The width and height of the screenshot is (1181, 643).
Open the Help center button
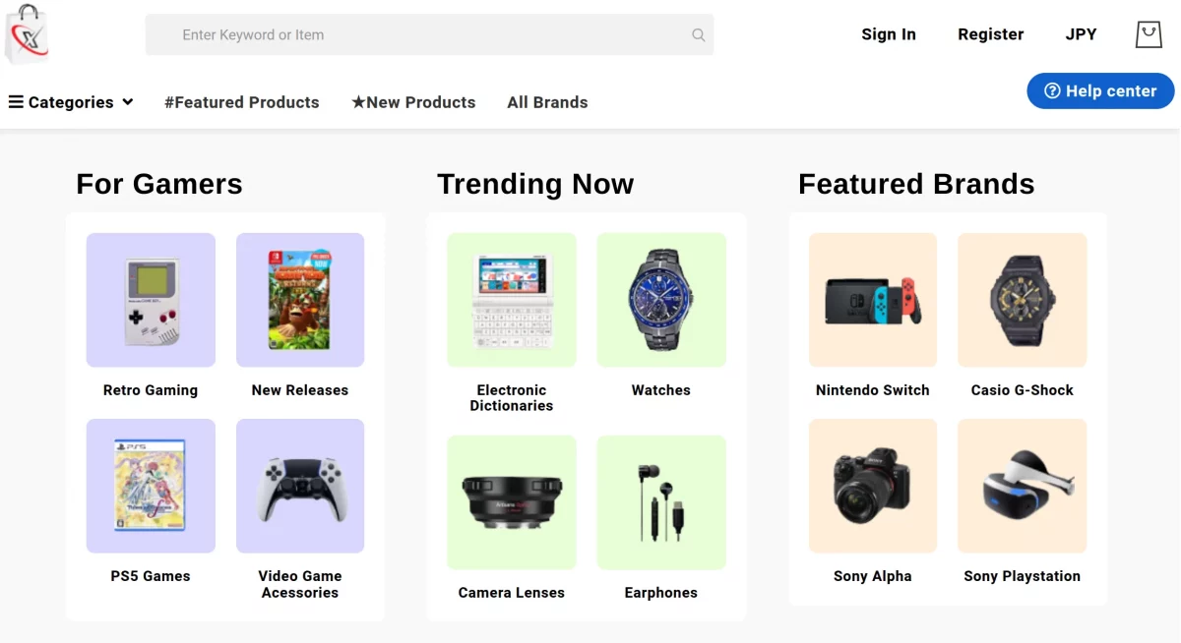click(x=1100, y=90)
